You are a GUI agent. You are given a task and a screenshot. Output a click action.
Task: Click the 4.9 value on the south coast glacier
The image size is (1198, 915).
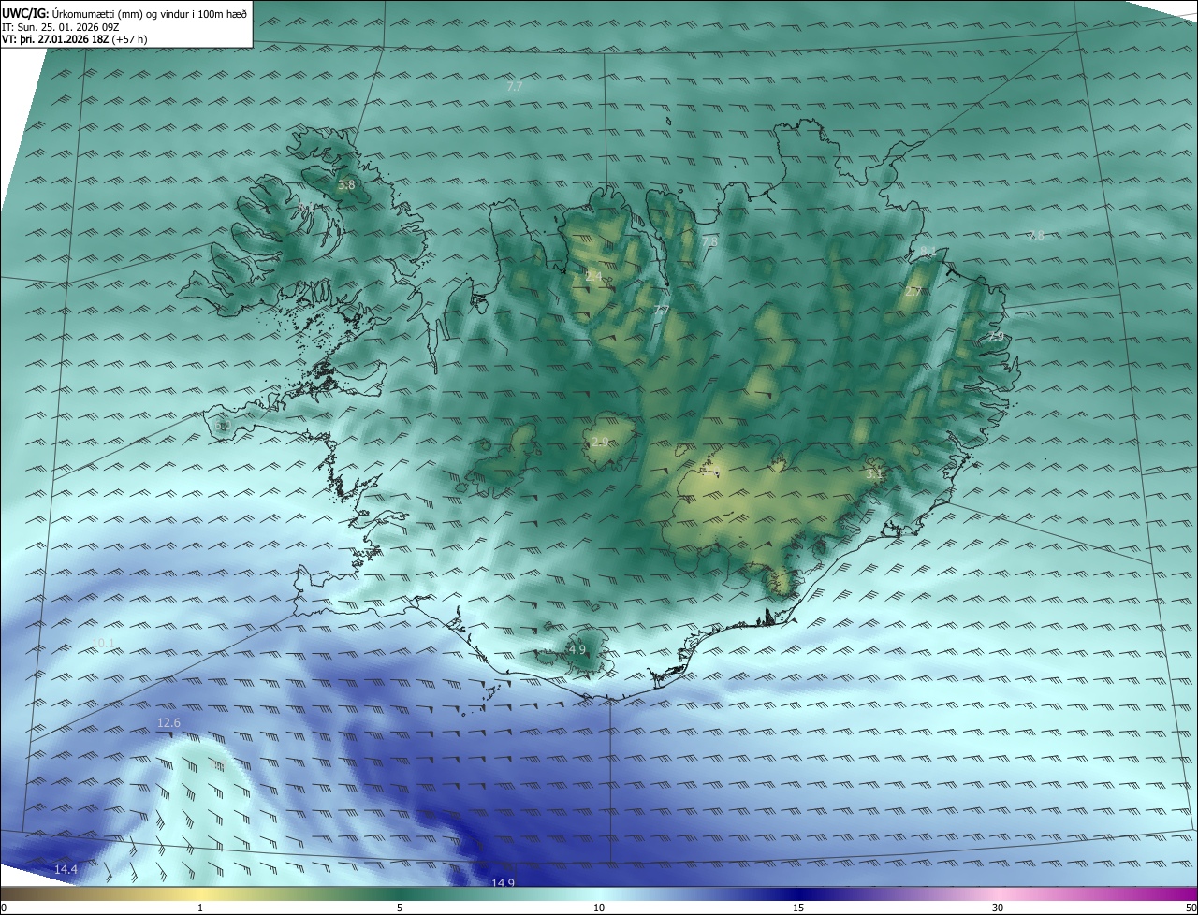coord(577,649)
